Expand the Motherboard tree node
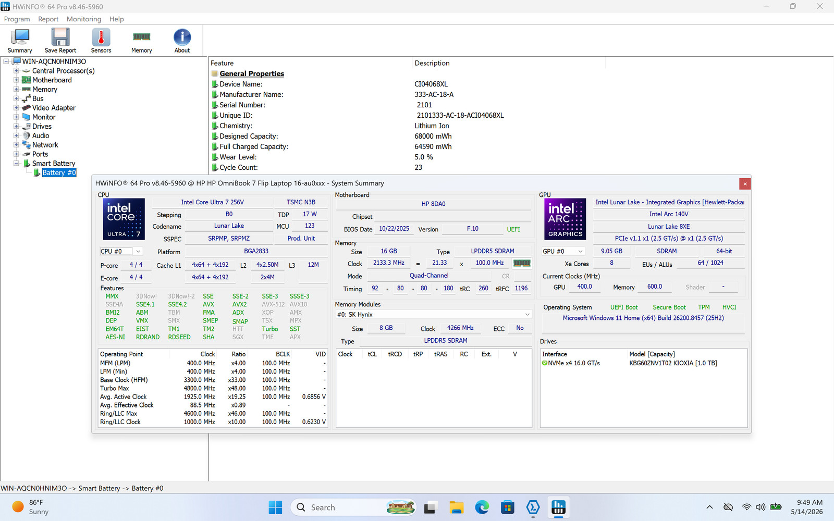Image resolution: width=834 pixels, height=521 pixels. point(16,80)
